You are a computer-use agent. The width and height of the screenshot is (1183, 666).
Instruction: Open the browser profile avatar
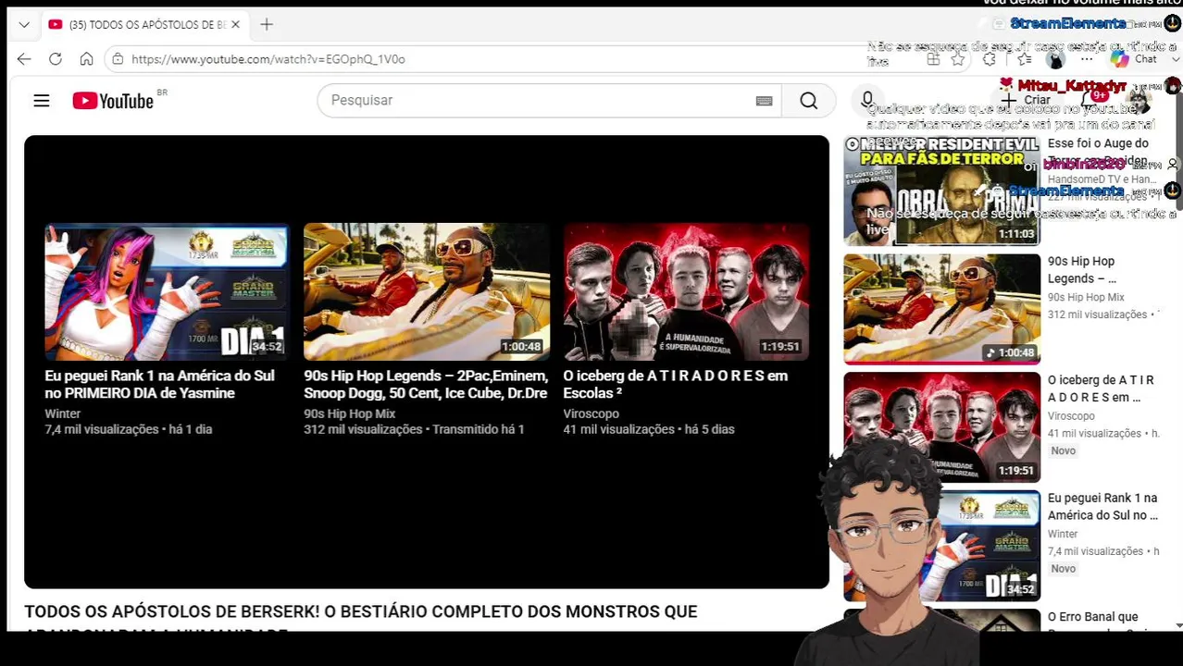(x=1055, y=59)
